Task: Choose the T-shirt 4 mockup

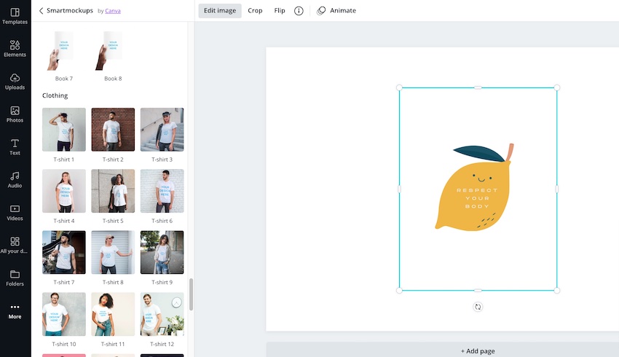Action: 64,191
